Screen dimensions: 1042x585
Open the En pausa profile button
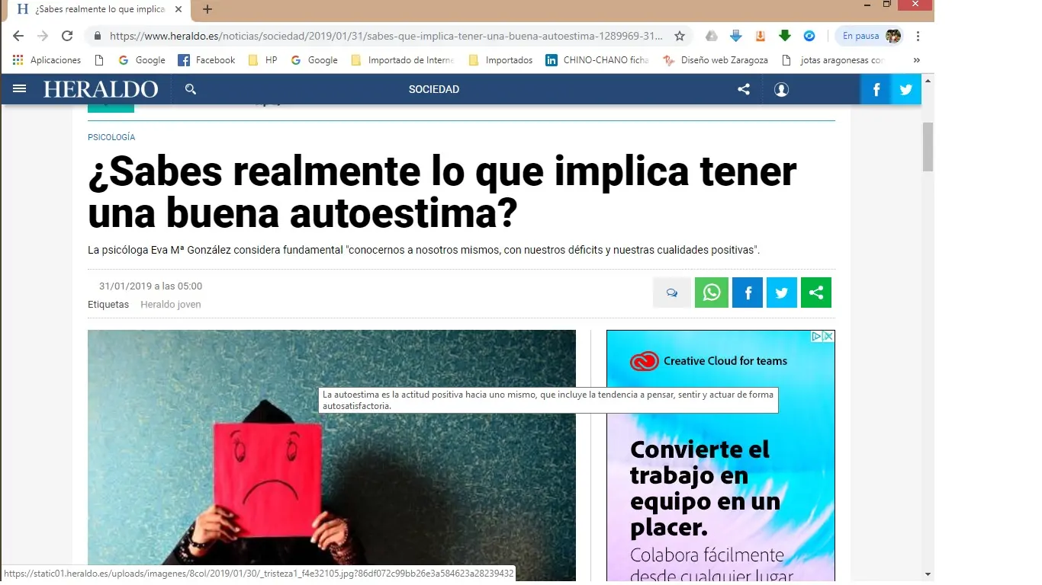coord(870,36)
